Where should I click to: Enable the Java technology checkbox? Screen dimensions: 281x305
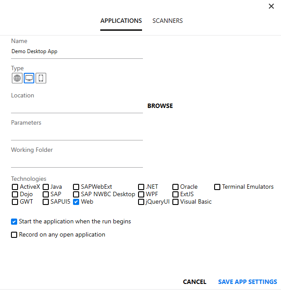click(x=46, y=187)
